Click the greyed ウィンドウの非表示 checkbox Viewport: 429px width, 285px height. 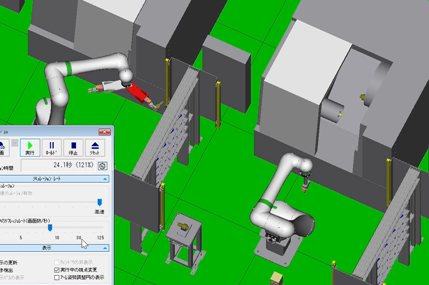click(x=57, y=262)
